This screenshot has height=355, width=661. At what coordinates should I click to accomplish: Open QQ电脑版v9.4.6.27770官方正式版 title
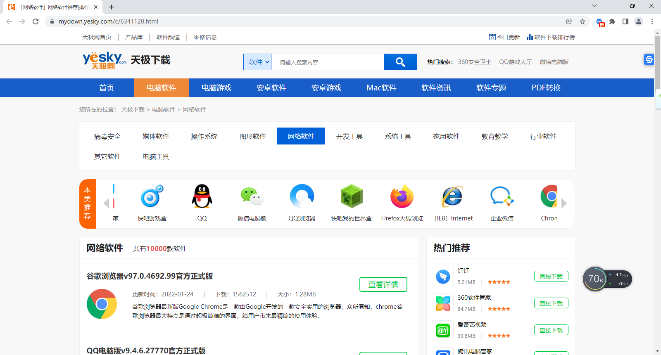146,350
